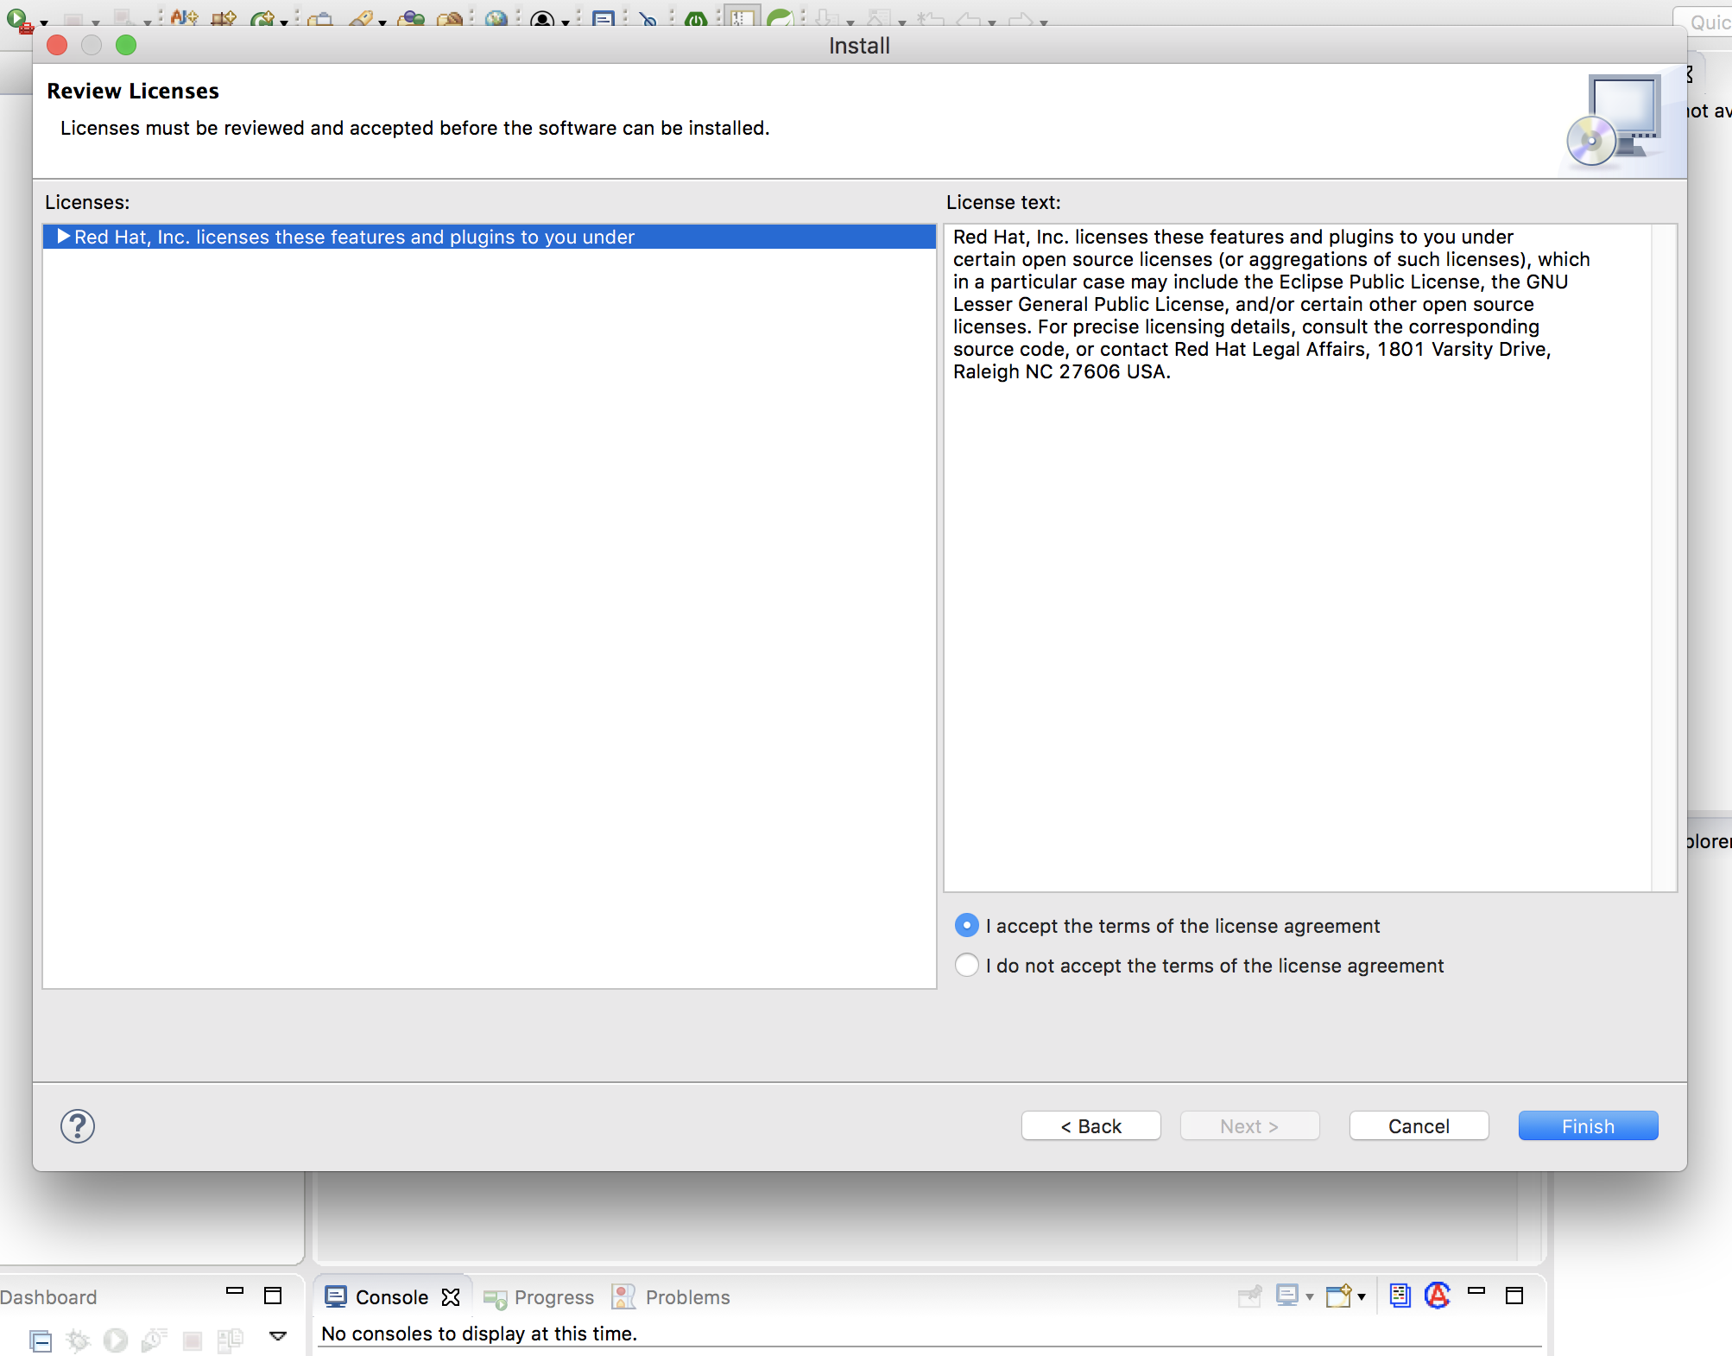The image size is (1732, 1356).
Task: Click the Collapse All icon in Dashboard panel
Action: pyautogui.click(x=41, y=1340)
